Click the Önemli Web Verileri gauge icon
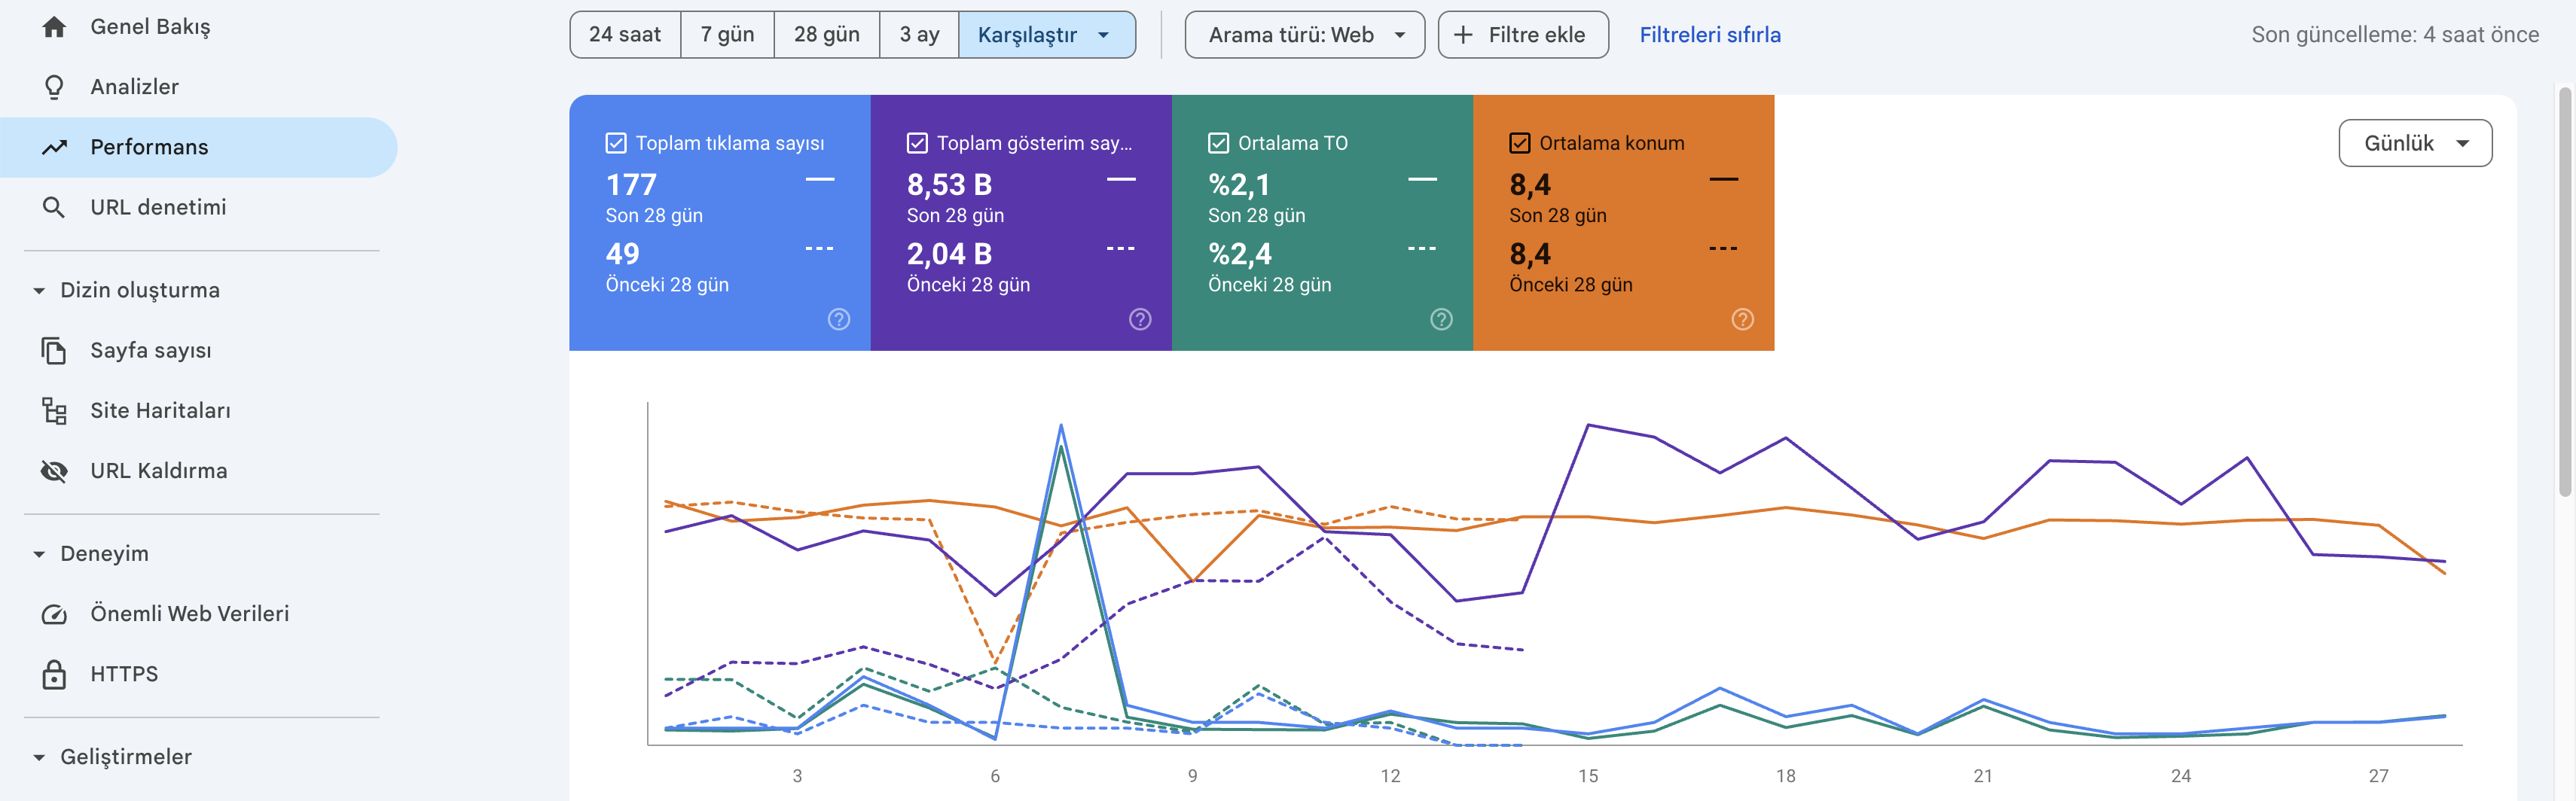The image size is (2576, 801). coord(54,614)
